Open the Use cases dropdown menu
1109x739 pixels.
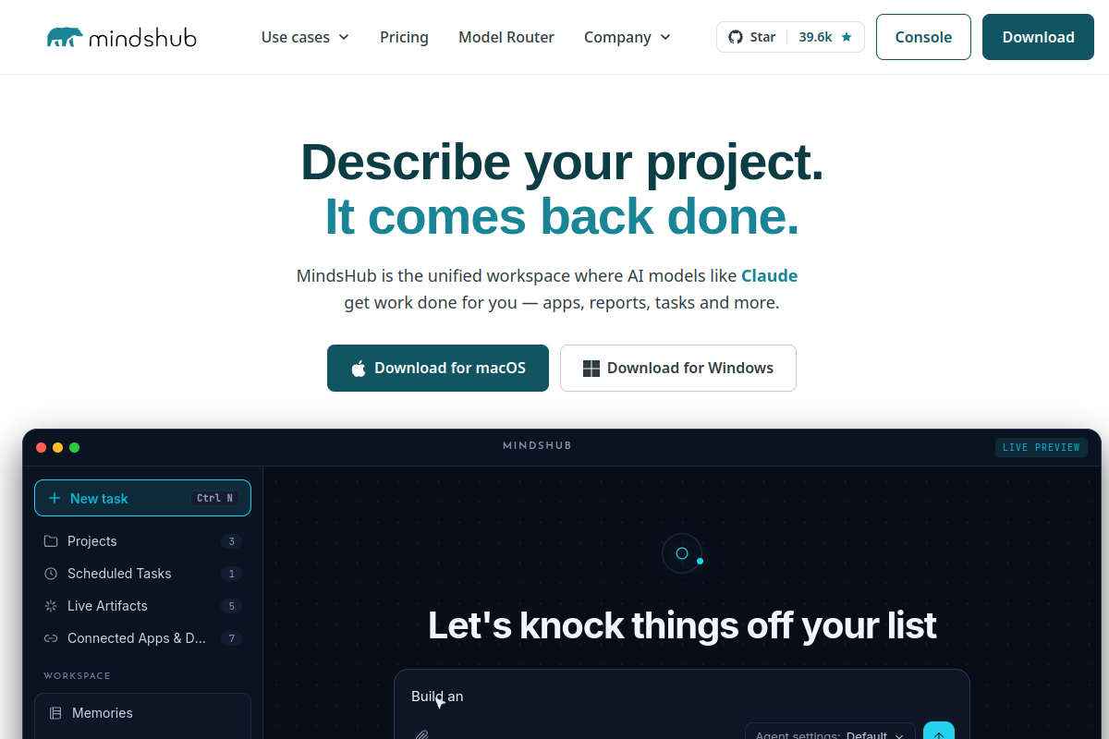tap(305, 37)
